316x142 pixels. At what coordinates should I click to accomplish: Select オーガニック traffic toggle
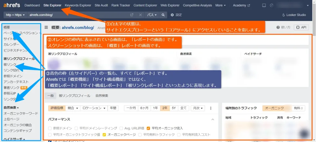pos(277,108)
